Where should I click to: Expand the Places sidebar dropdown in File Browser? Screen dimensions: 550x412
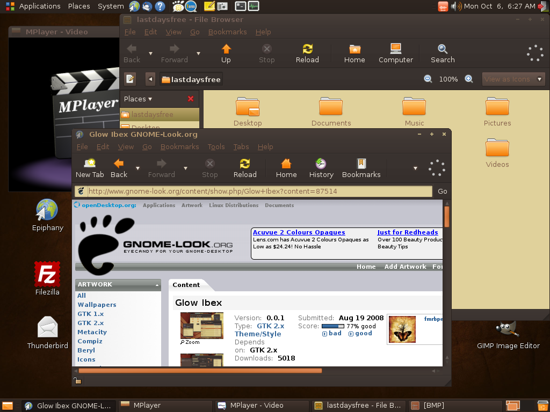pos(138,99)
